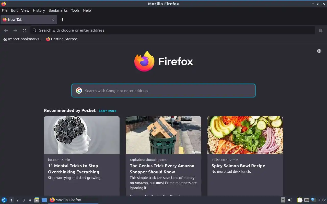Click the capitaloneshopping.com source text

[x=148, y=160]
